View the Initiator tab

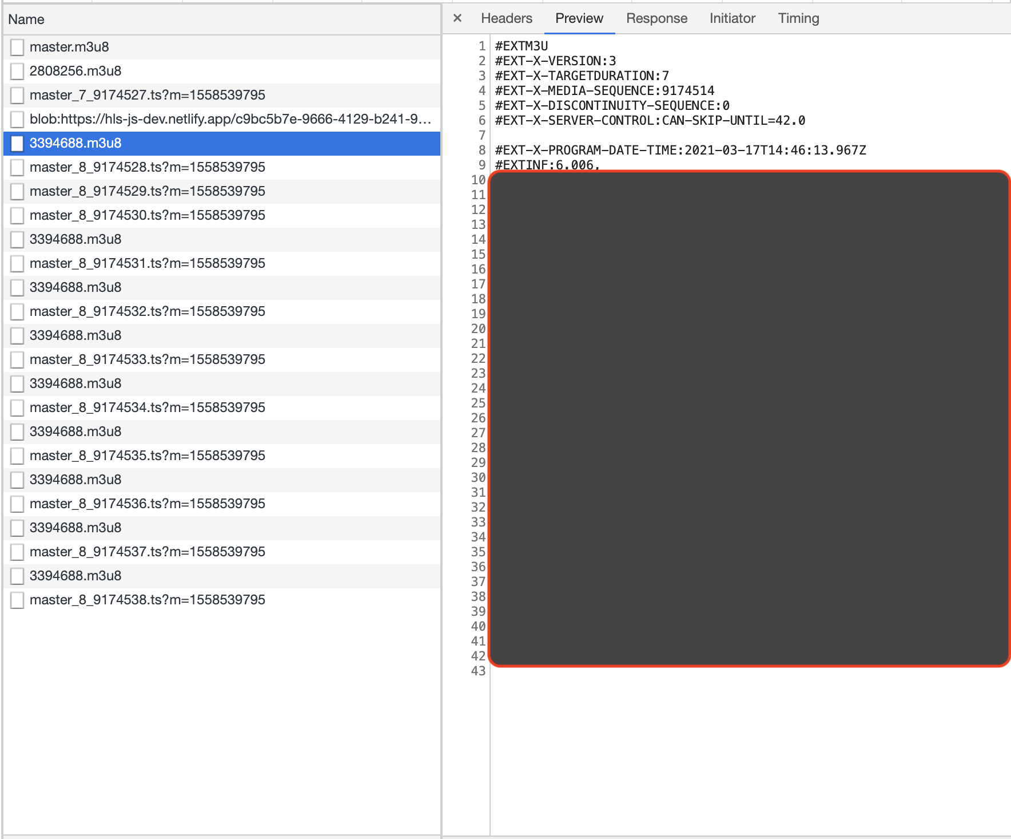732,18
